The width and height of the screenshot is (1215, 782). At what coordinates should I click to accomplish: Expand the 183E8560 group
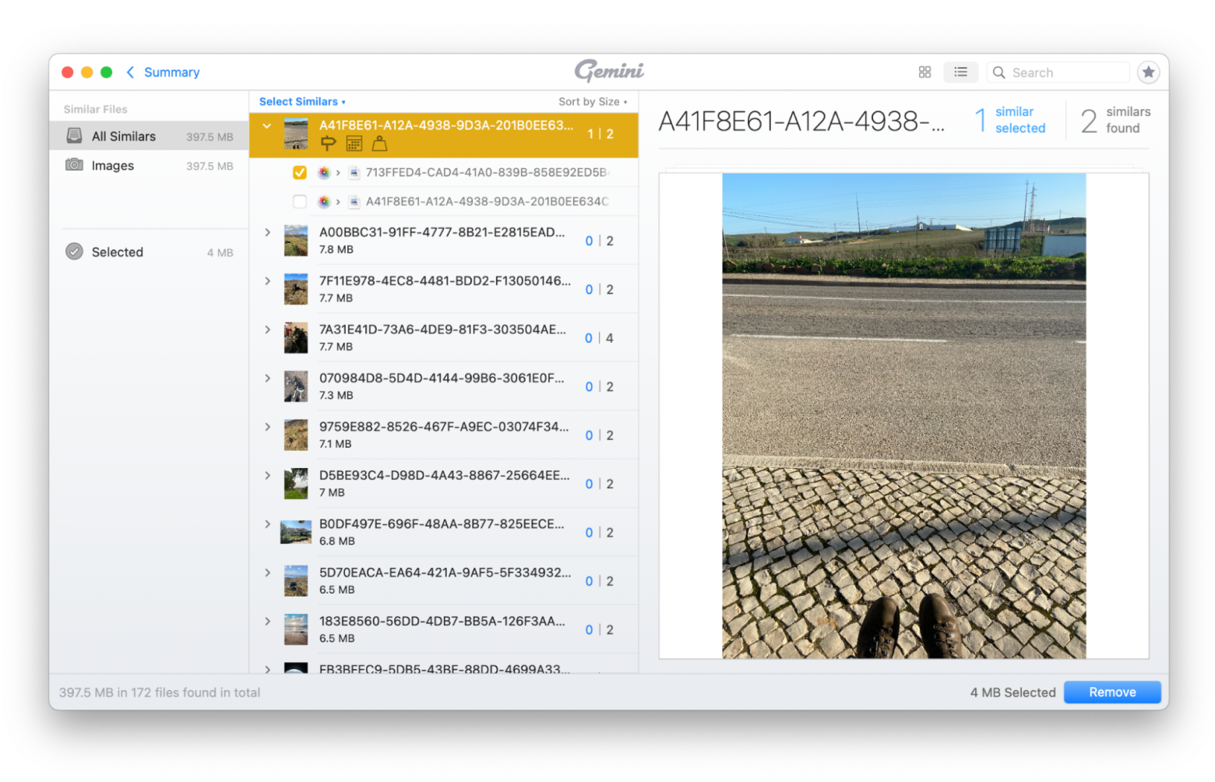267,622
